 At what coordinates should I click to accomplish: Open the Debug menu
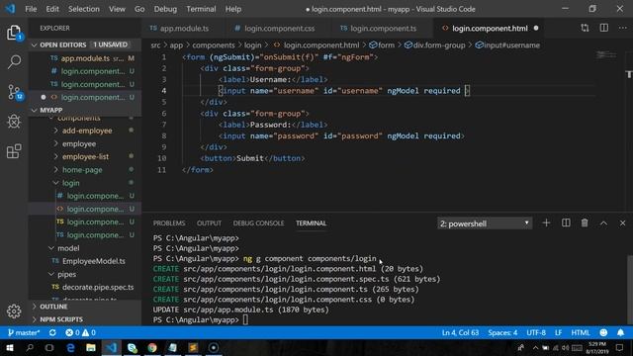(x=165, y=9)
